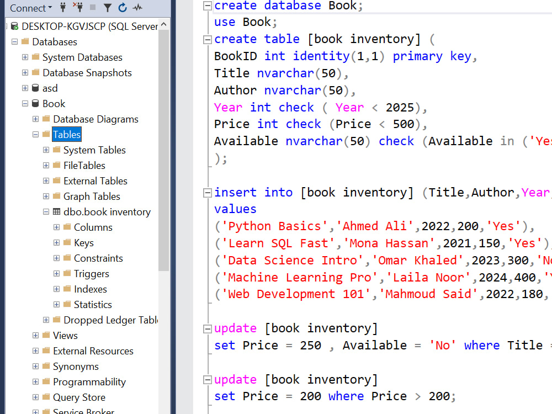The width and height of the screenshot is (552, 414).
Task: Select the Databases folder label
Action: click(55, 42)
